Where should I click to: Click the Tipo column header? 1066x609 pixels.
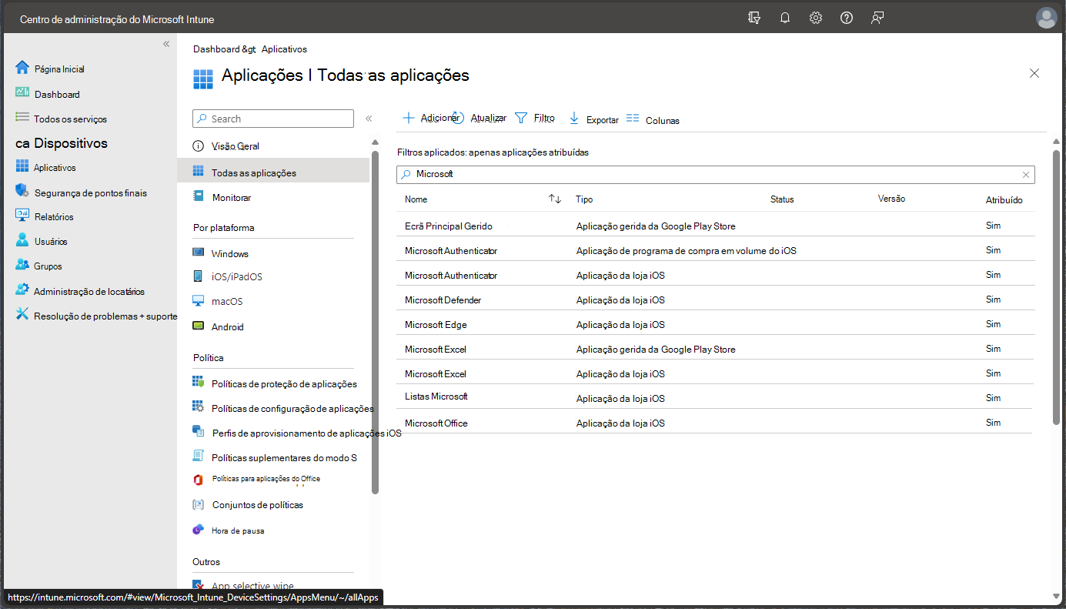tap(584, 199)
